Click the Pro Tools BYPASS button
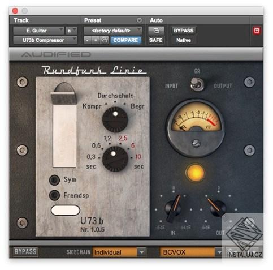This screenshot has width=273, height=270. tap(184, 31)
